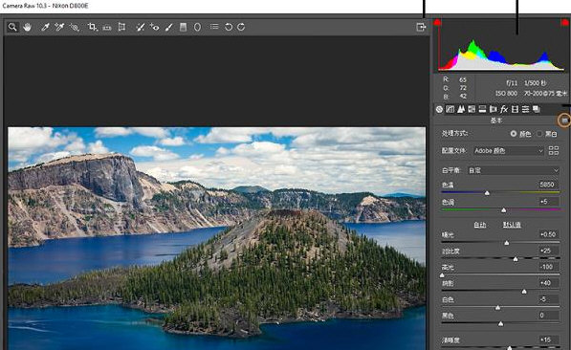Click the 默认值 (Default) link
Screen dimensions: 571x350
[x=512, y=225]
